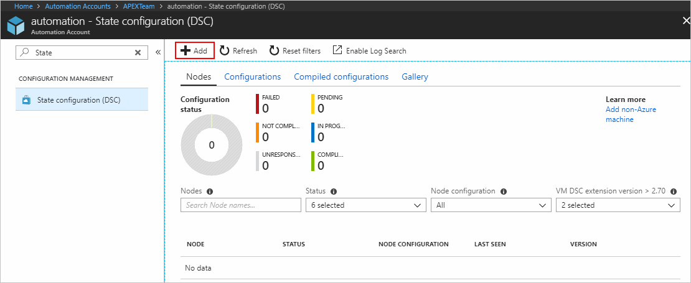Image resolution: width=691 pixels, height=283 pixels.
Task: Show Node configuration info tooltip icon
Action: point(503,192)
